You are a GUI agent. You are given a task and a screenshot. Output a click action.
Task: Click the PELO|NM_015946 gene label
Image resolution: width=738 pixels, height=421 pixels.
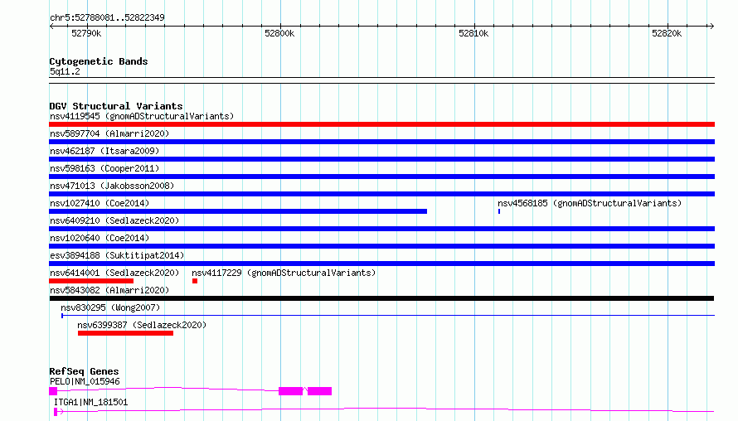coord(85,381)
